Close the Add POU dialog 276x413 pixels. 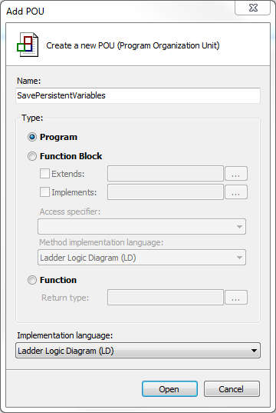[x=253, y=8]
